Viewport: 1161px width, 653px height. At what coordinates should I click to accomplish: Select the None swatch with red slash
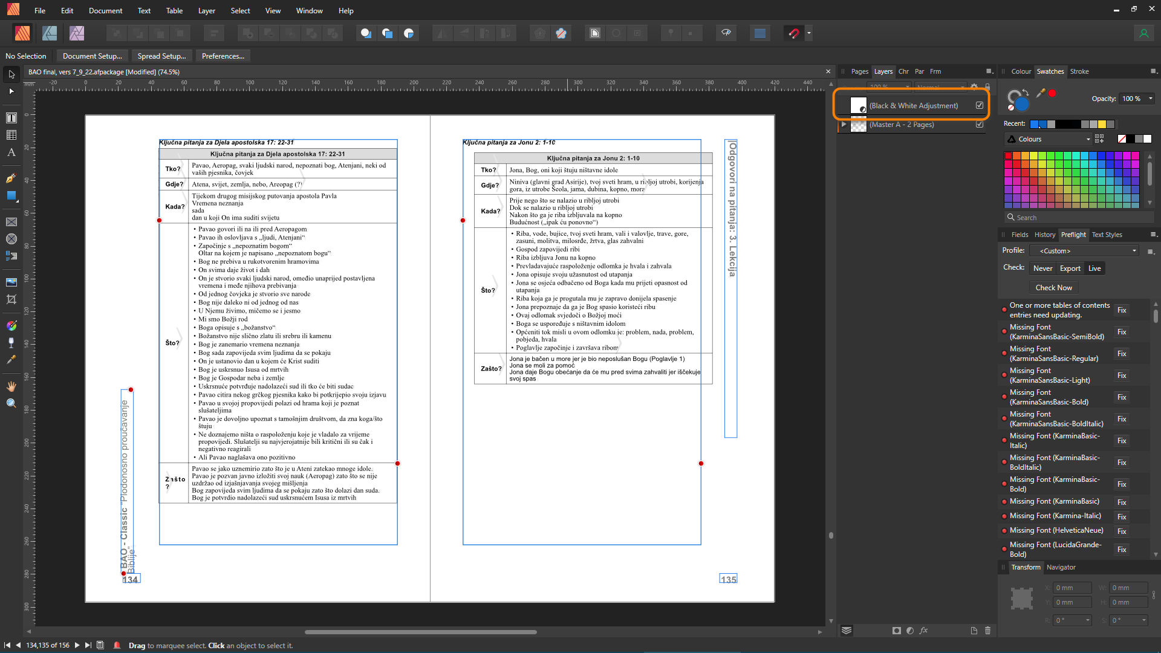point(1122,139)
